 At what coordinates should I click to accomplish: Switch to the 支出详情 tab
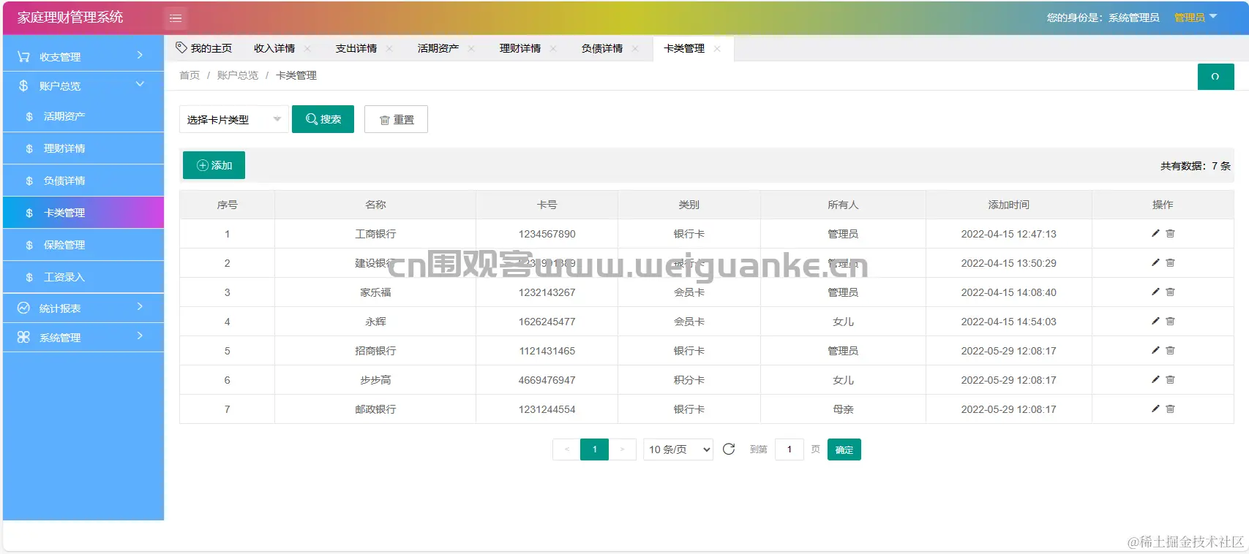356,48
